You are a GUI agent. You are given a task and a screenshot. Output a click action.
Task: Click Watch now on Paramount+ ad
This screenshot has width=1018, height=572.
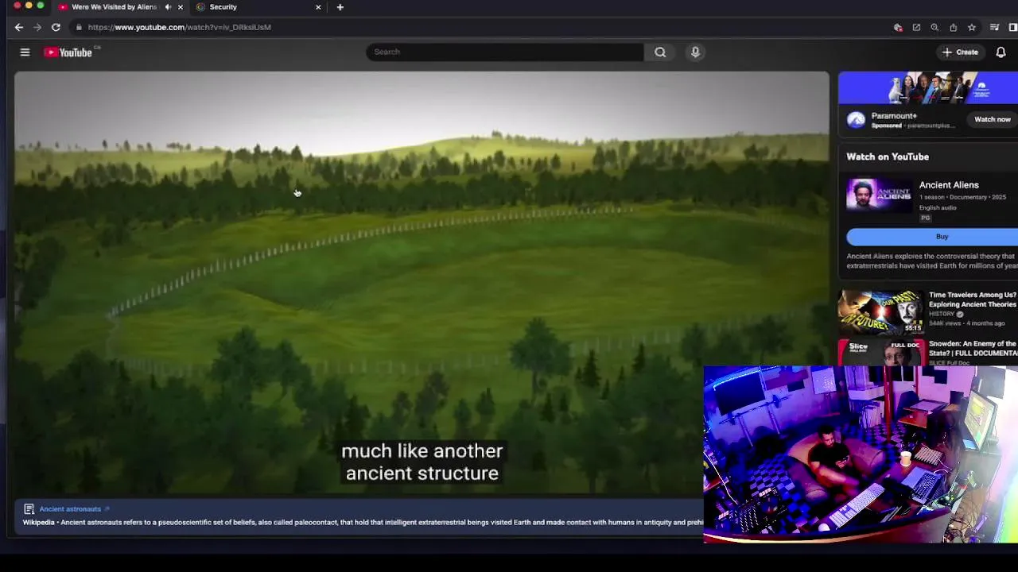993,119
